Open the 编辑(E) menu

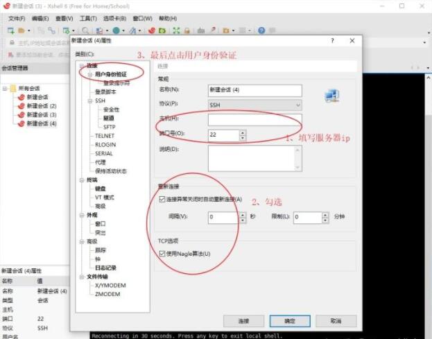coord(40,19)
